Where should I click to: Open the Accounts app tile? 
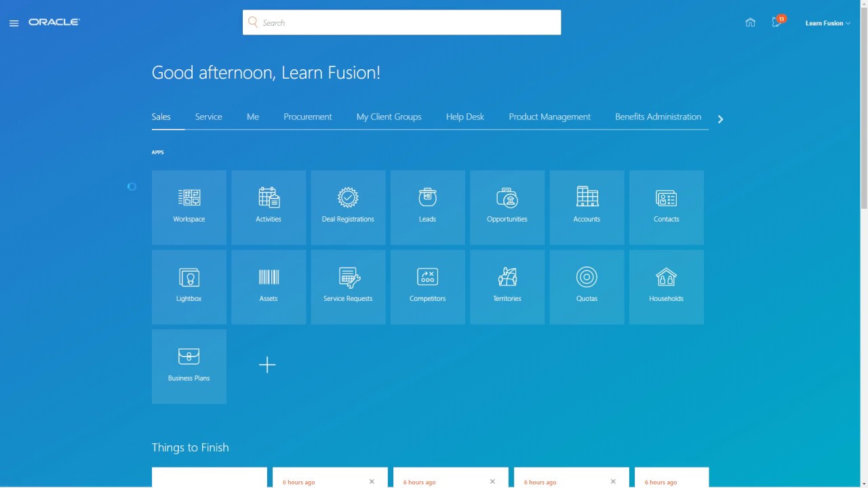587,207
